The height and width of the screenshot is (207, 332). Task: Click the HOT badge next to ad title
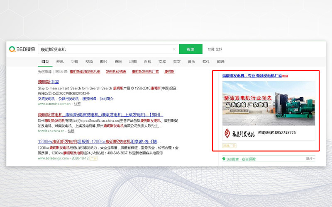(x=285, y=76)
